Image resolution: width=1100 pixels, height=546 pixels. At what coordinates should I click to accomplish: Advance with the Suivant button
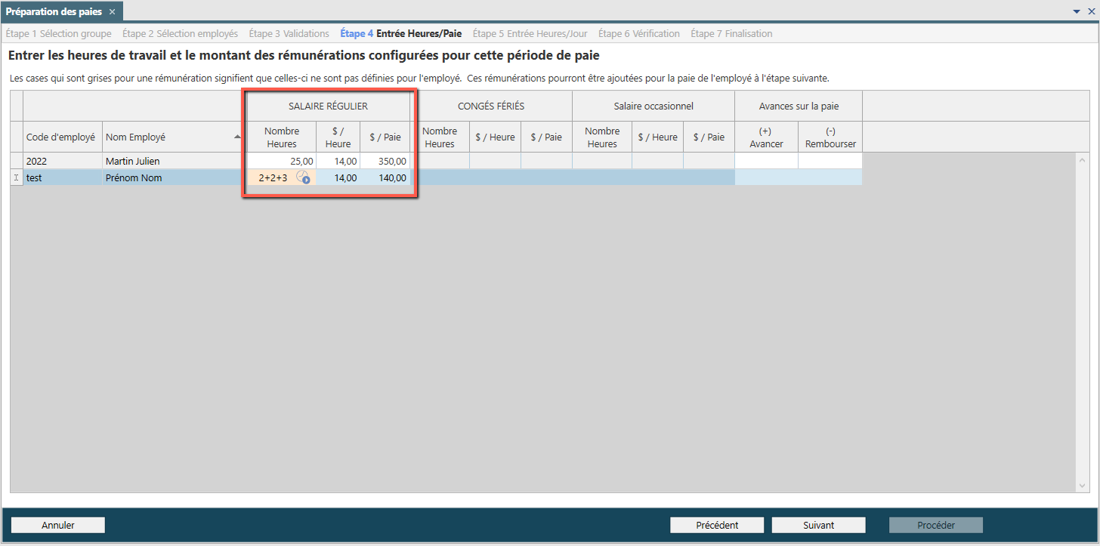pyautogui.click(x=819, y=525)
